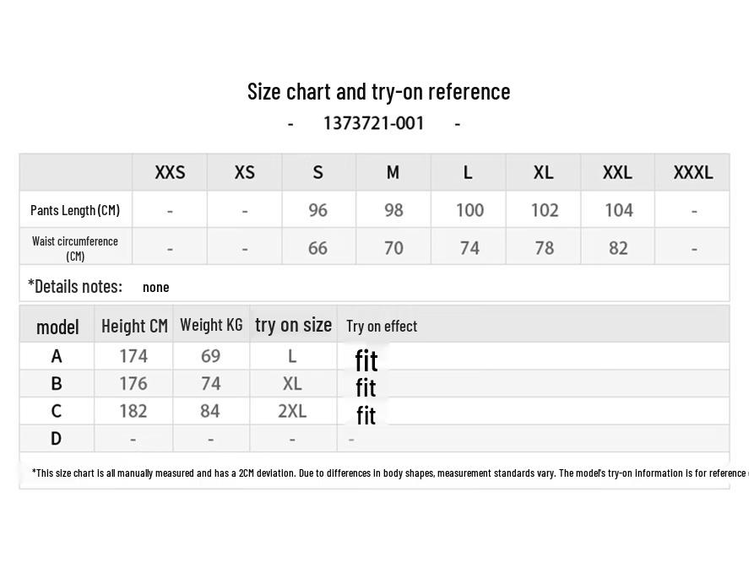
Task: Select the try on size header
Action: [x=293, y=325]
